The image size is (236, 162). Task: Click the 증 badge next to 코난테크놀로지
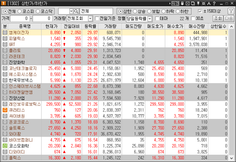tap(5, 68)
